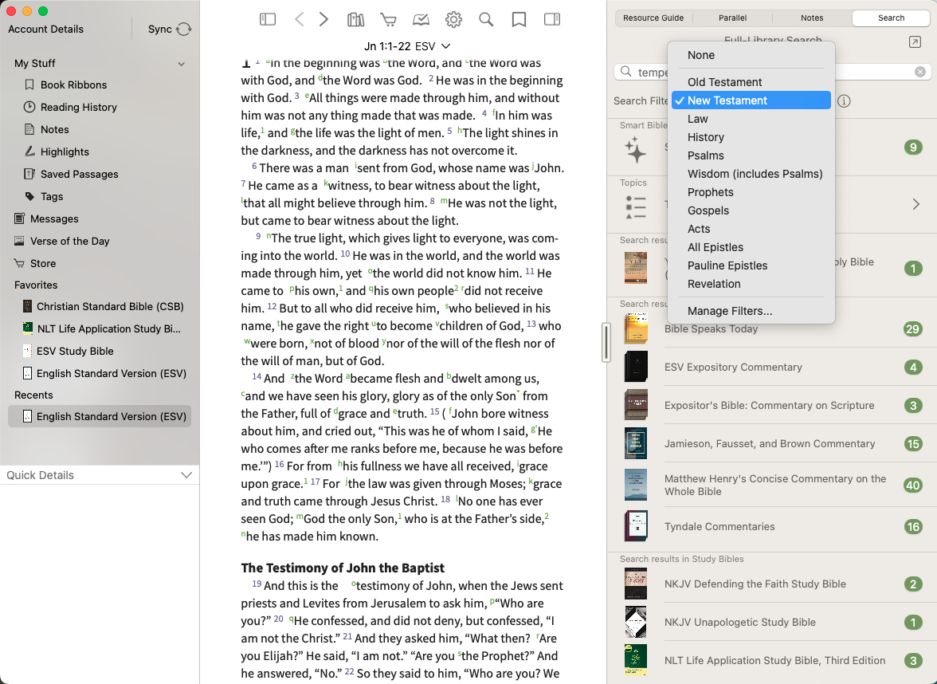Viewport: 937px width, 684px height.
Task: Grab the pane divider resize handle
Action: [x=606, y=342]
